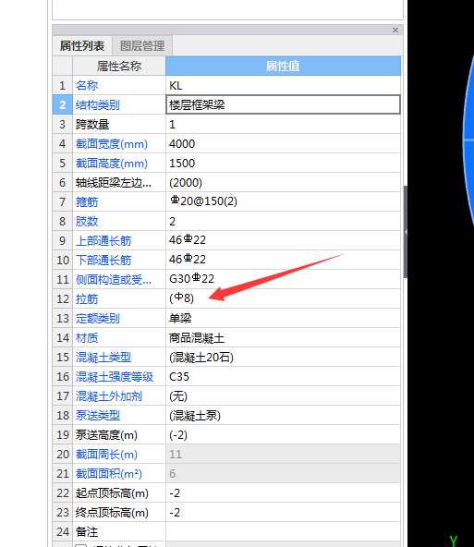Switch to the 图层管理 tab
This screenshot has width=474, height=547.
[x=142, y=45]
